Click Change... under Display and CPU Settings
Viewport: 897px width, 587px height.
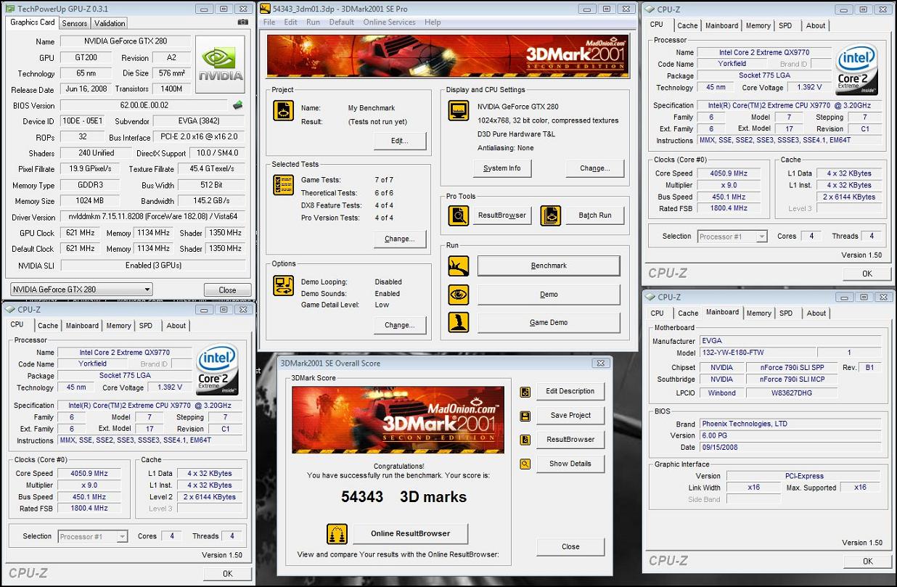594,168
